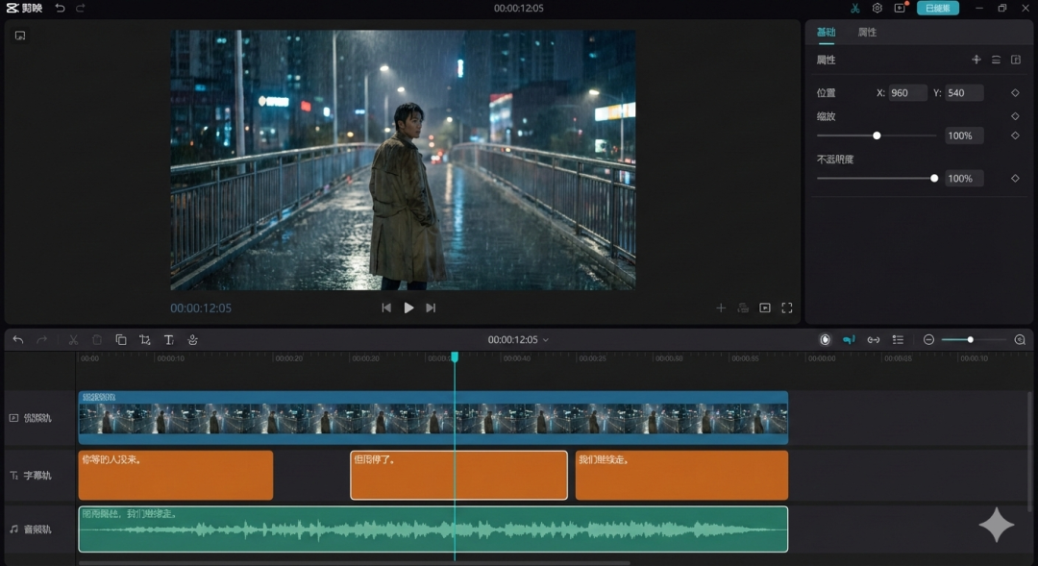Click the teal export button at top
The height and width of the screenshot is (566, 1038).
937,8
